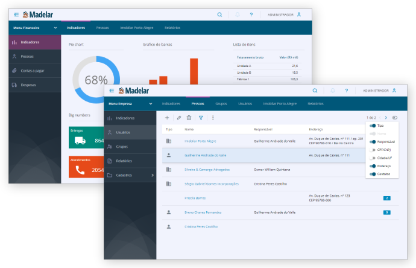Expand Cadastros sidebar item arrow
Viewport: 416px width, 268px height.
153,175
